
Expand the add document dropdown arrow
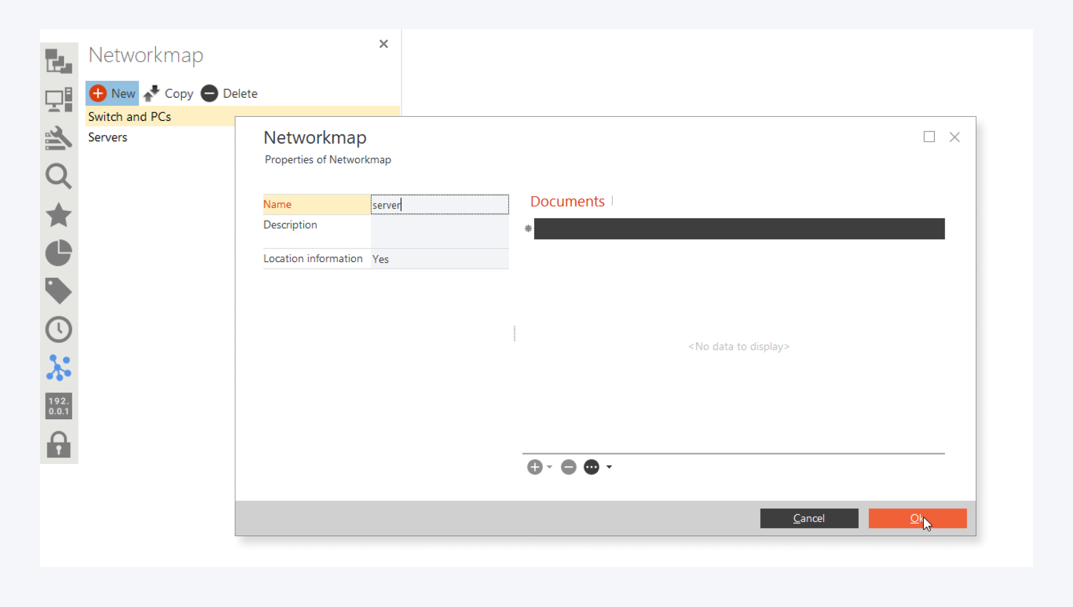click(x=549, y=467)
